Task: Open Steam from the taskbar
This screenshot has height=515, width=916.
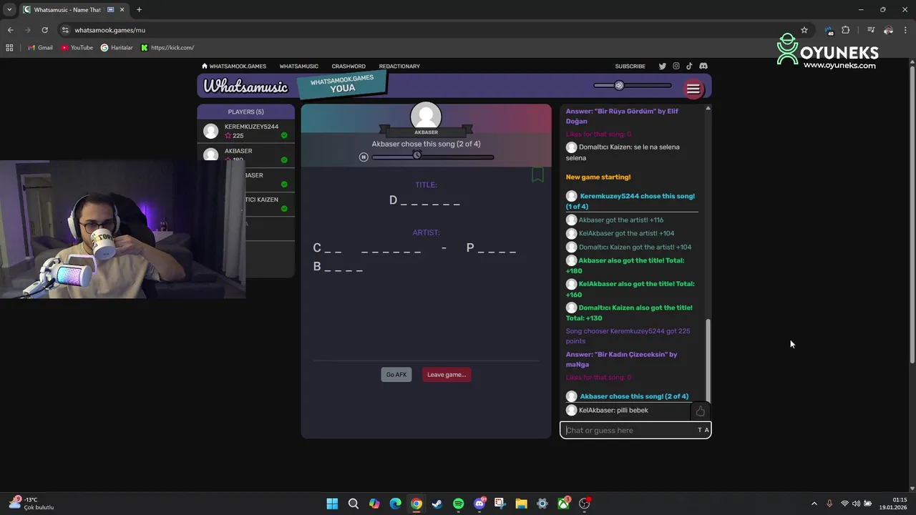Action: (437, 504)
